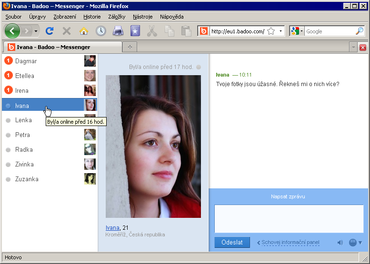The image size is (370, 264).
Task: Open a new tab with the plus button
Action: point(130,47)
